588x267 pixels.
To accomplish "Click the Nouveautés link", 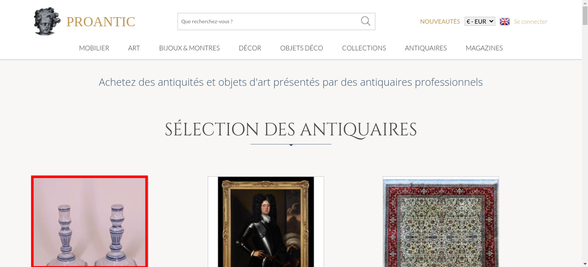I will [440, 21].
